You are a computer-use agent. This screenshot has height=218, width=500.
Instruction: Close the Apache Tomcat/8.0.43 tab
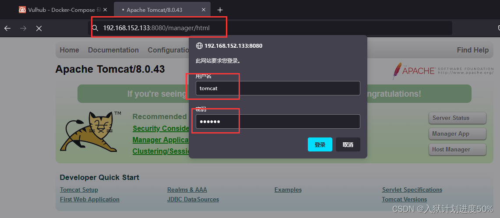point(204,10)
